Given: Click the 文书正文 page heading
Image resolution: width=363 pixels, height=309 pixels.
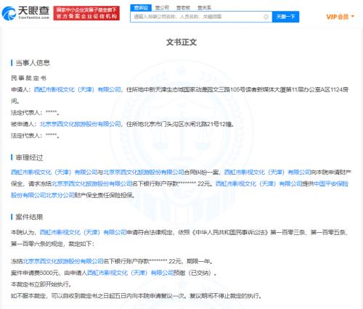Looking at the screenshot, I should [181, 42].
